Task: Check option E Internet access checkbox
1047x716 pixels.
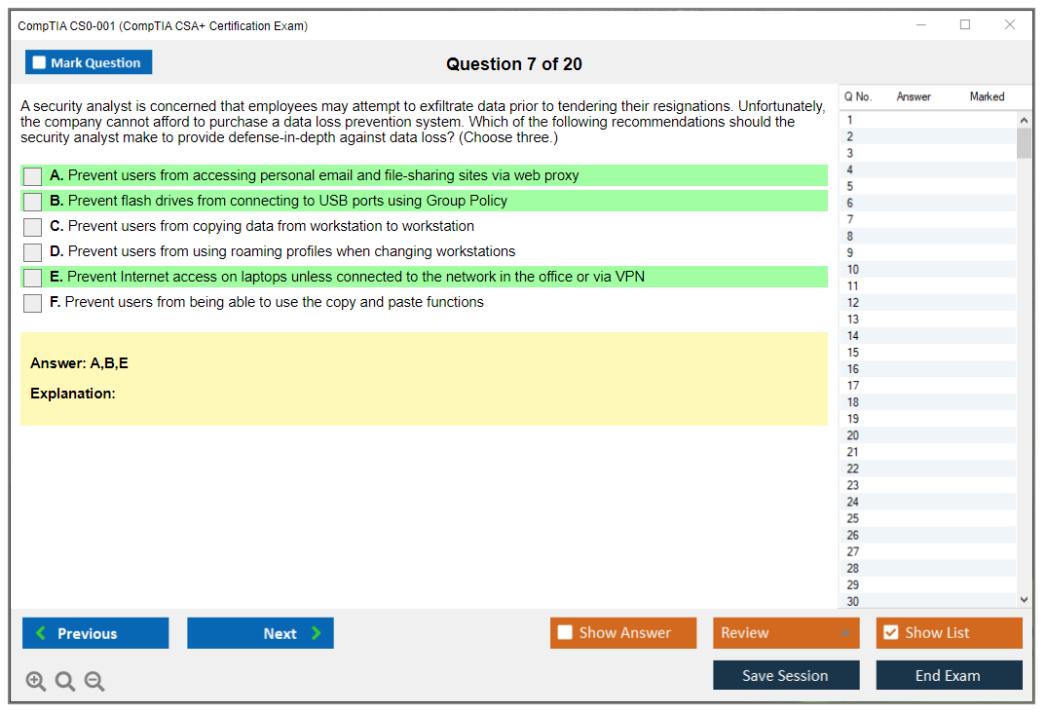Action: coord(33,278)
